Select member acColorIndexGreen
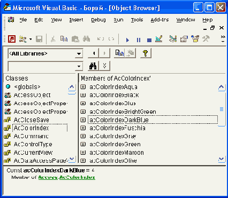Screen dimensions: 228x198 115,144
